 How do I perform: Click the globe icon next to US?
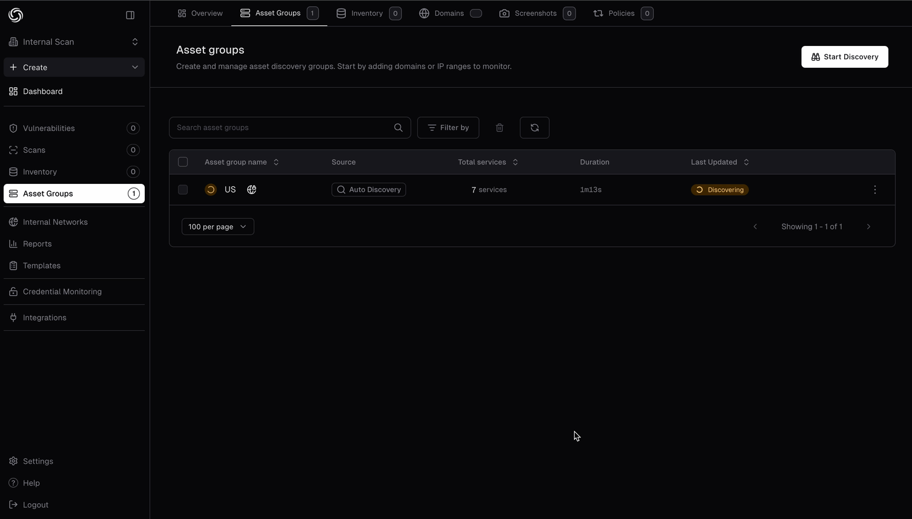252,190
